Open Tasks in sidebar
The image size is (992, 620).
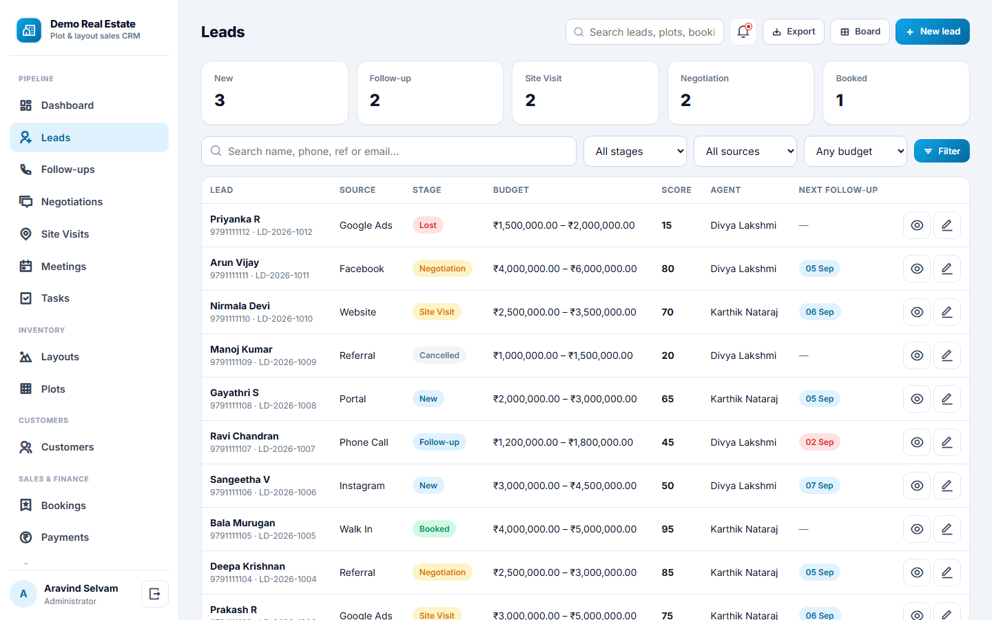click(x=89, y=298)
